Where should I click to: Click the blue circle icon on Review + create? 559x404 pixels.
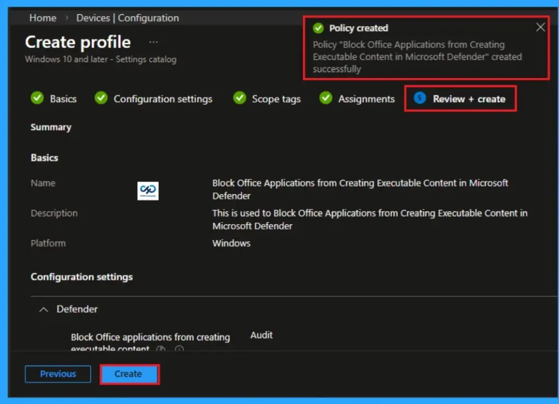pyautogui.click(x=419, y=98)
